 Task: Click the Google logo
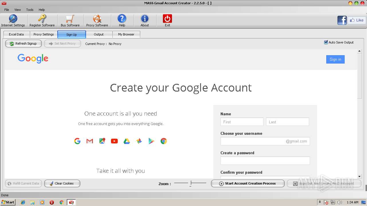33,59
